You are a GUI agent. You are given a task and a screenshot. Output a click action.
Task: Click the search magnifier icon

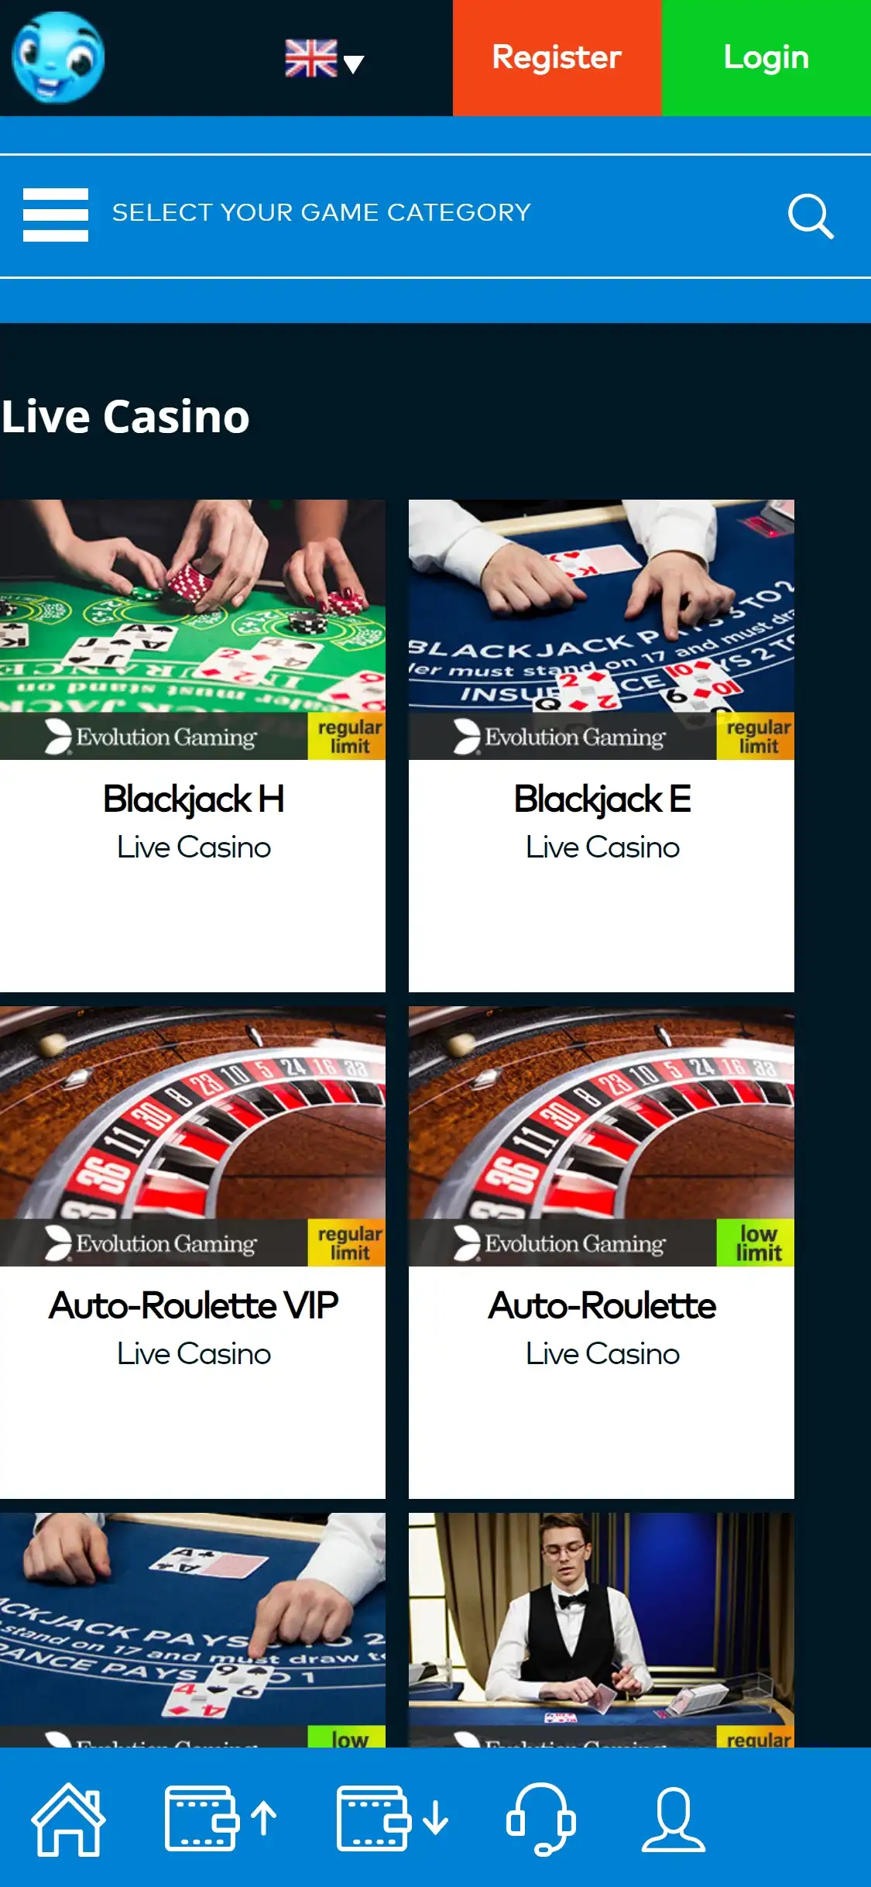pyautogui.click(x=811, y=216)
